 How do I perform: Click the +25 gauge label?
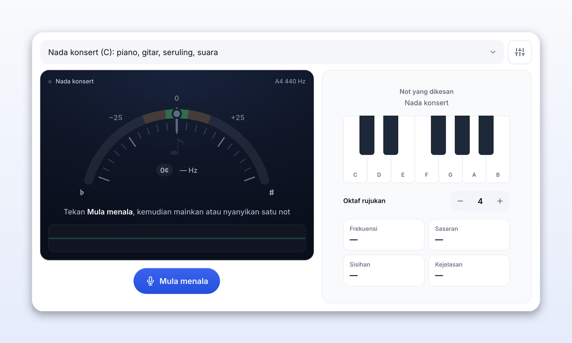click(x=238, y=118)
